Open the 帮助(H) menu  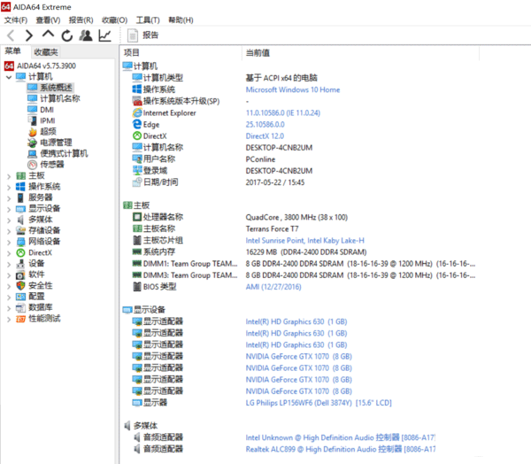click(181, 20)
